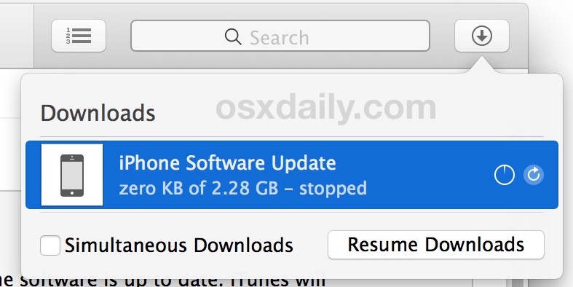Toggle the Simultaneous Downloads checkbox
The width and height of the screenshot is (573, 287).
50,245
